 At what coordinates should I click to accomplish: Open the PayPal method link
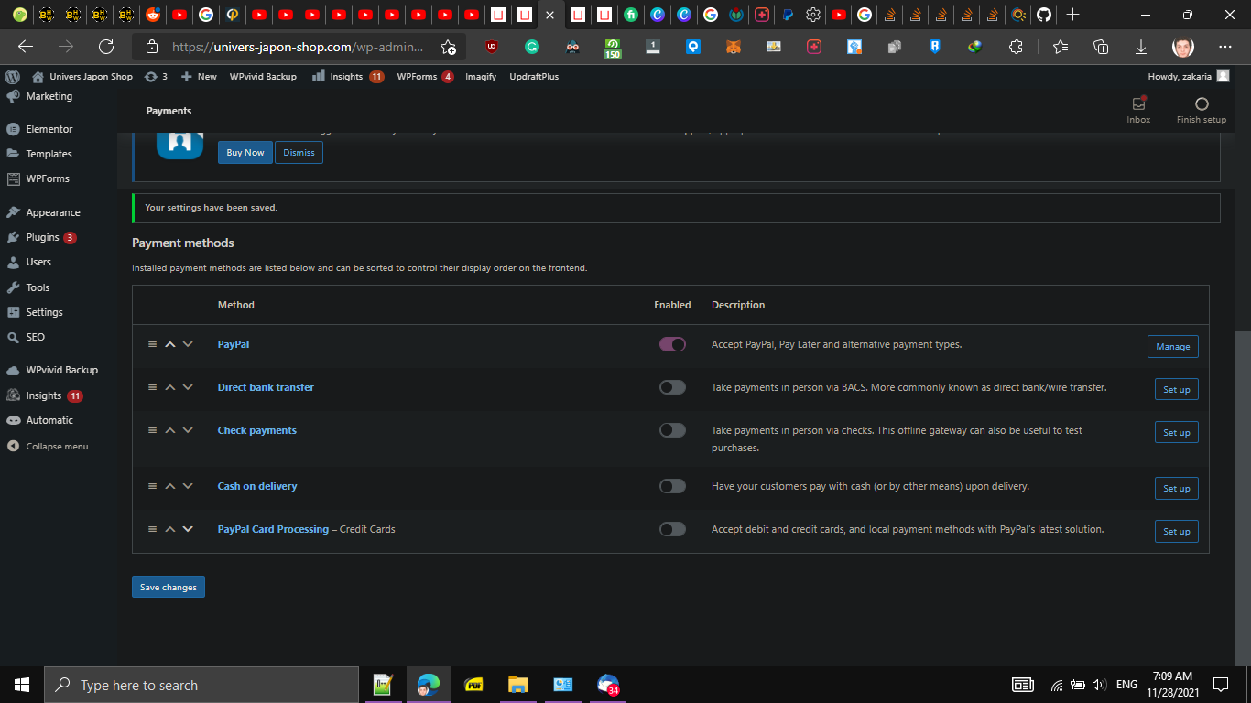[x=234, y=344]
